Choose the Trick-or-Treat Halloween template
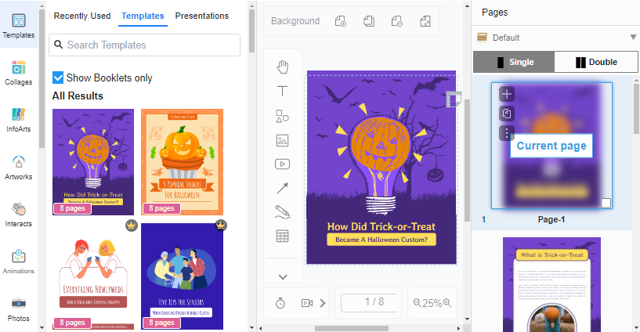 [93, 162]
